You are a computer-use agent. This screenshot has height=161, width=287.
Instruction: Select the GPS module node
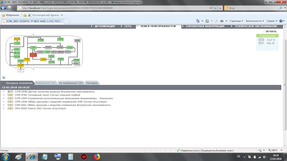[54, 52]
